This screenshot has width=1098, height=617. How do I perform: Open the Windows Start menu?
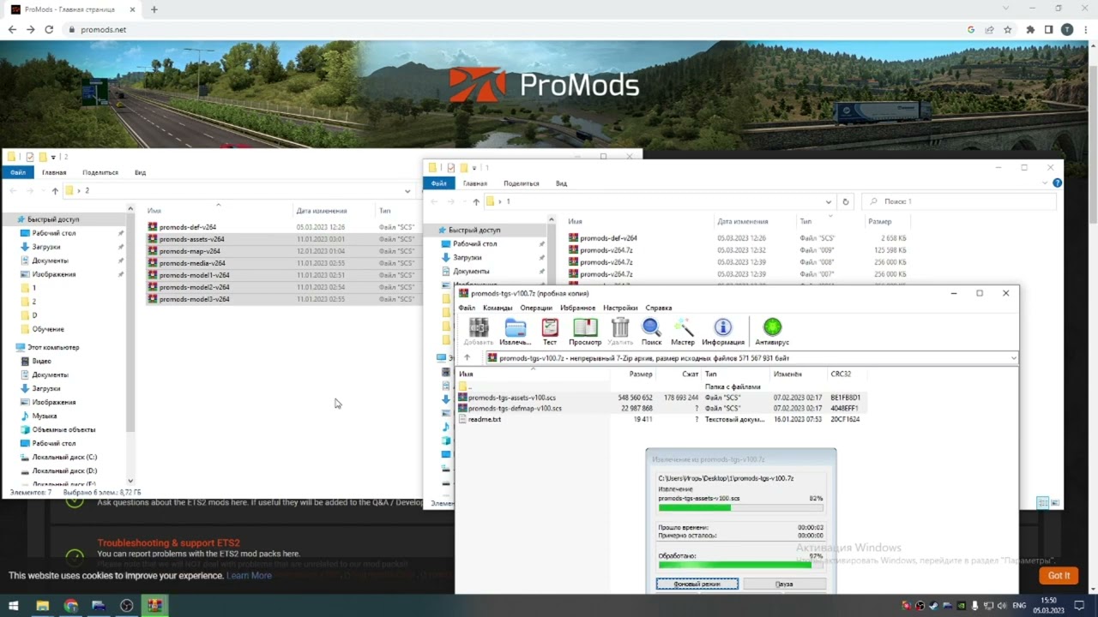pyautogui.click(x=14, y=606)
